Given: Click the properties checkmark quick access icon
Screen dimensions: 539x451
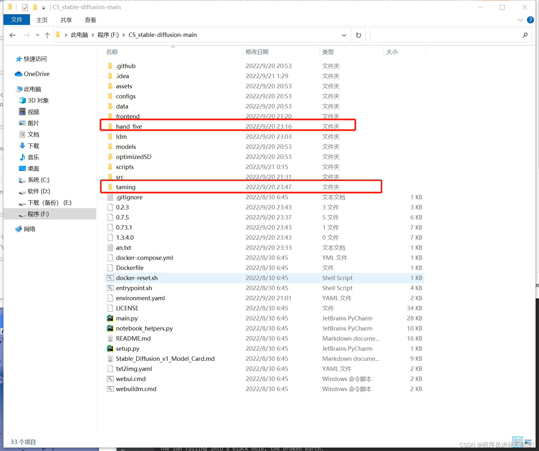Looking at the screenshot, I should [25, 7].
